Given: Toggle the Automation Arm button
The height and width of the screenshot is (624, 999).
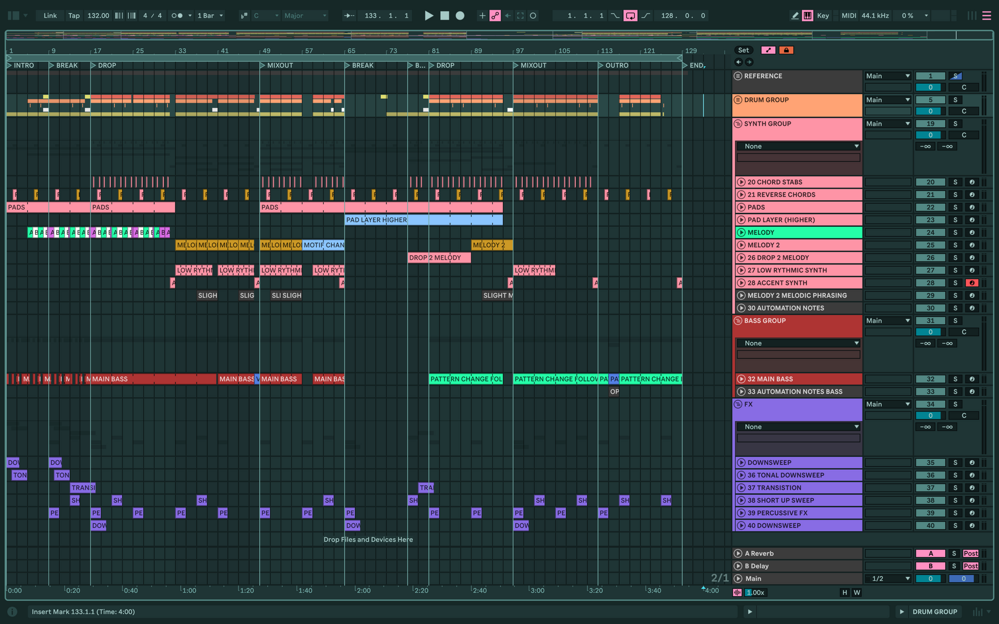Looking at the screenshot, I should click(495, 16).
